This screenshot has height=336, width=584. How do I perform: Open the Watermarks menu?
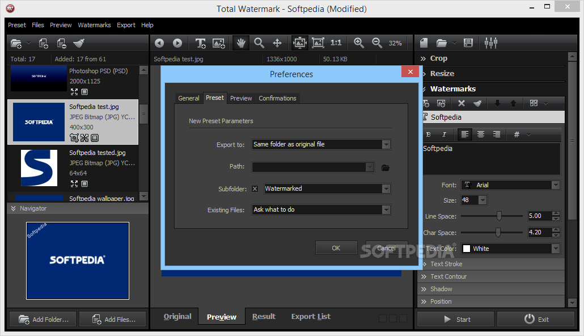pyautogui.click(x=94, y=25)
